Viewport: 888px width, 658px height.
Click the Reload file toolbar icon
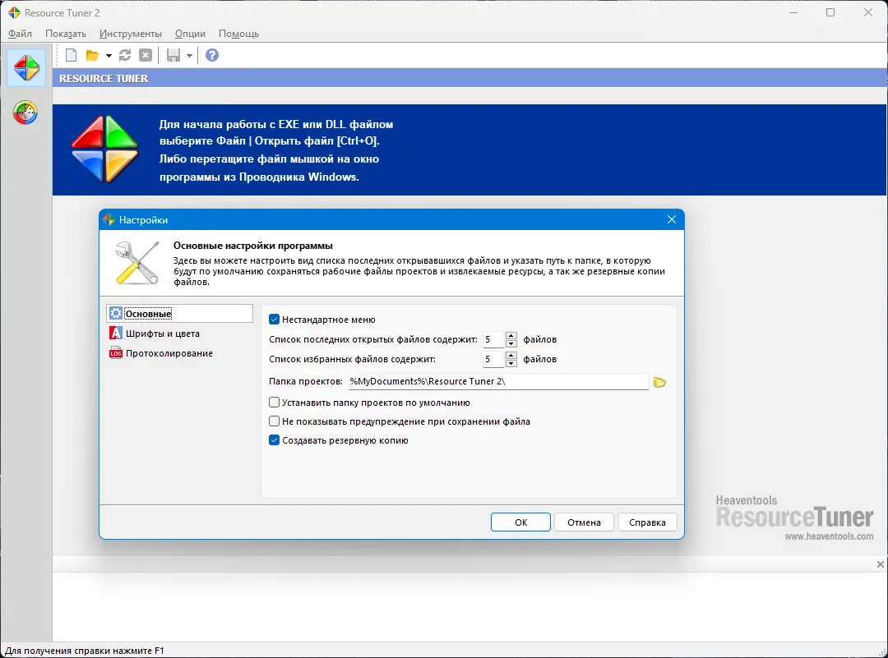point(125,55)
